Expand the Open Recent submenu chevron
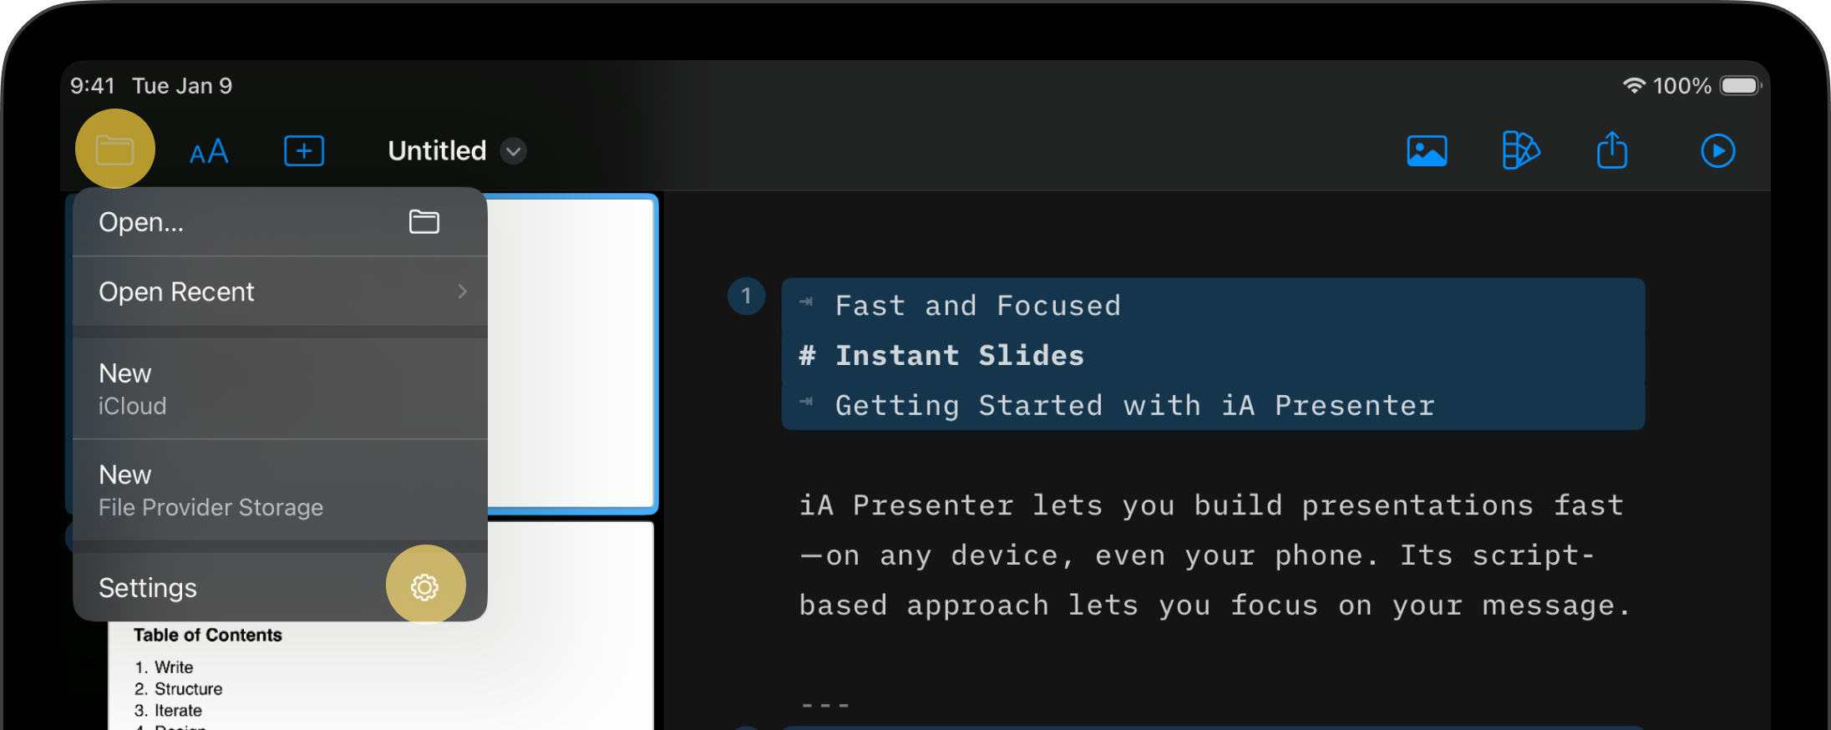 click(x=462, y=291)
